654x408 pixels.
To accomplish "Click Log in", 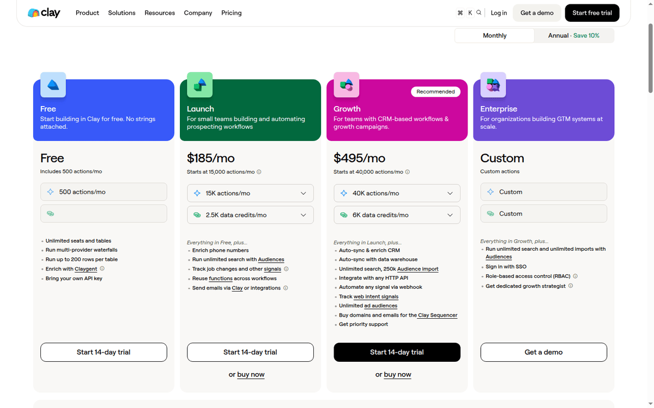I will point(499,13).
